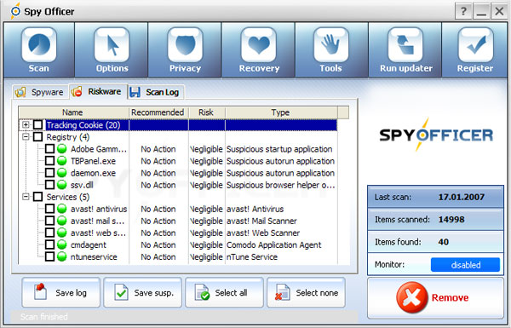Tick the TBPanel.exe checkbox

[49, 161]
